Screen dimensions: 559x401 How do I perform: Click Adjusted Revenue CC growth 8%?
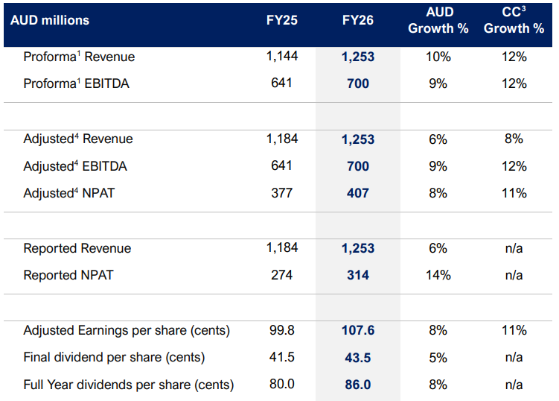coord(514,139)
